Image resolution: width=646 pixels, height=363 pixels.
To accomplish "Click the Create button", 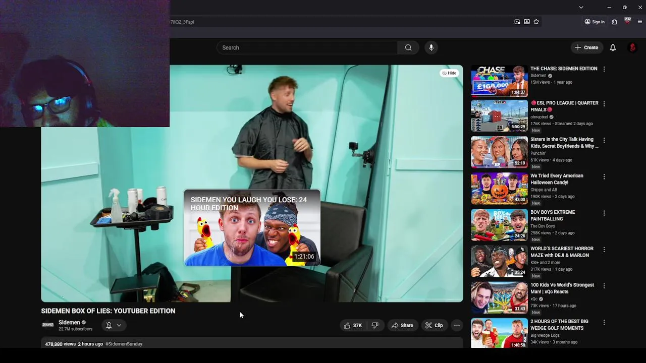I will 586,48.
